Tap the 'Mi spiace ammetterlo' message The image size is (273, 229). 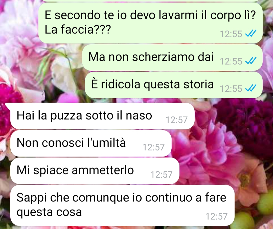click(x=95, y=171)
